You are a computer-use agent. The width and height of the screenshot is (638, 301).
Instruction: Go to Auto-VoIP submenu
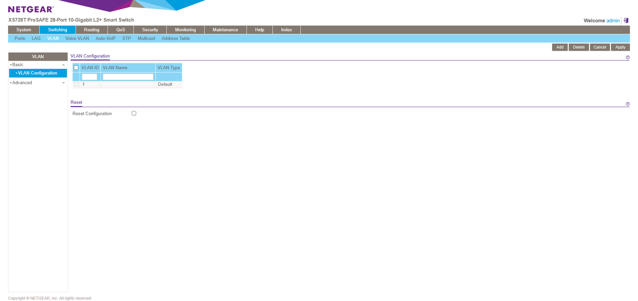coord(106,38)
